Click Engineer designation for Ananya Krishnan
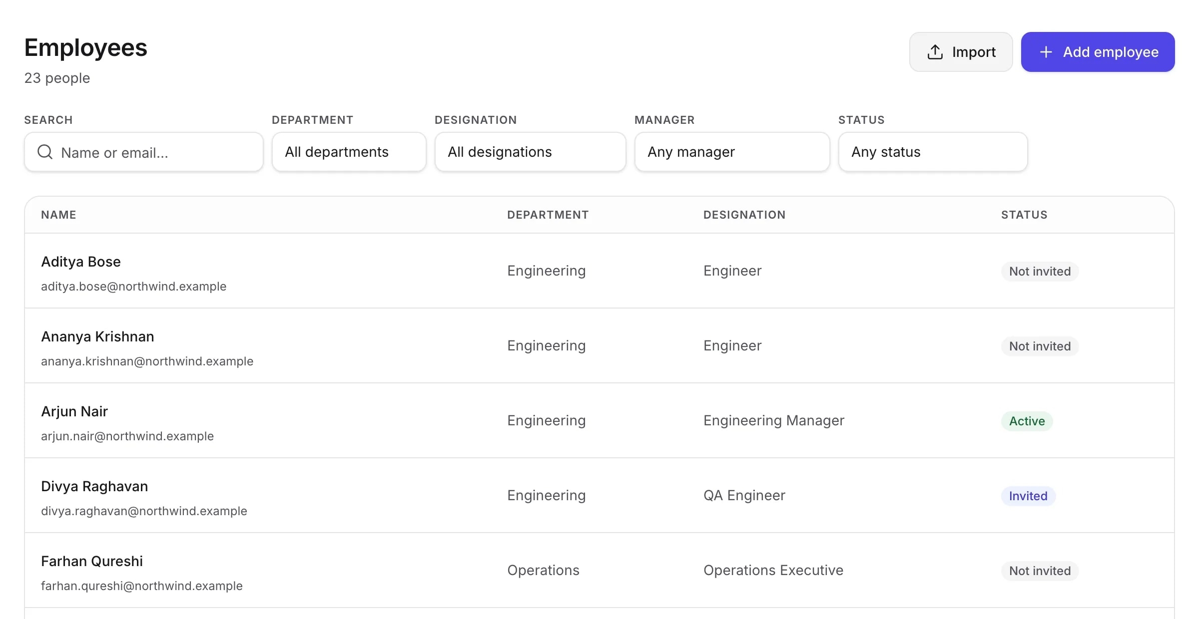This screenshot has height=619, width=1199. click(732, 345)
